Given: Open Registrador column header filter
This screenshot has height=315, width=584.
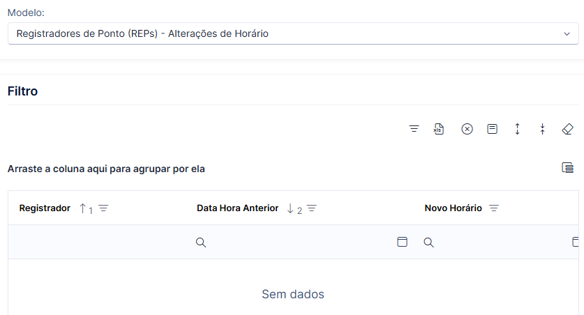Looking at the screenshot, I should click(x=103, y=208).
